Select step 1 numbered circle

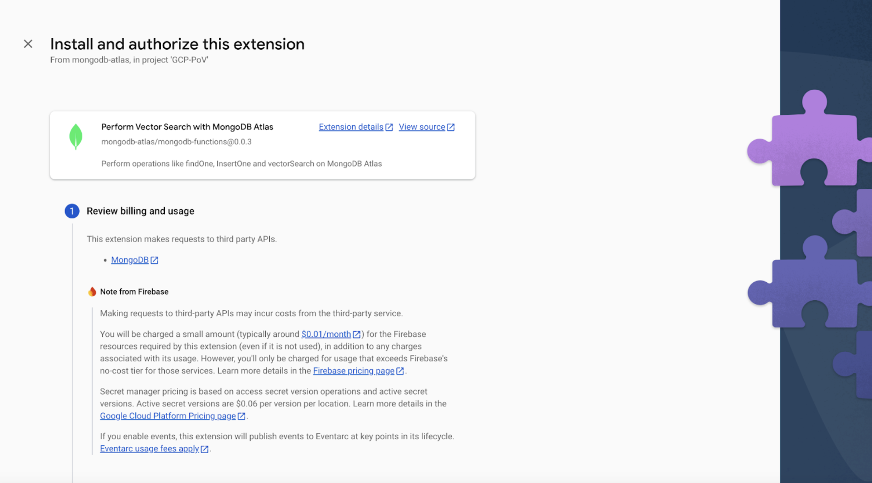click(72, 211)
